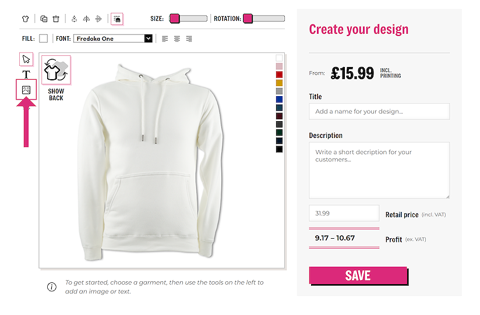Viewport: 480px width, 315px height.
Task: Center-align the text
Action: pos(177,39)
